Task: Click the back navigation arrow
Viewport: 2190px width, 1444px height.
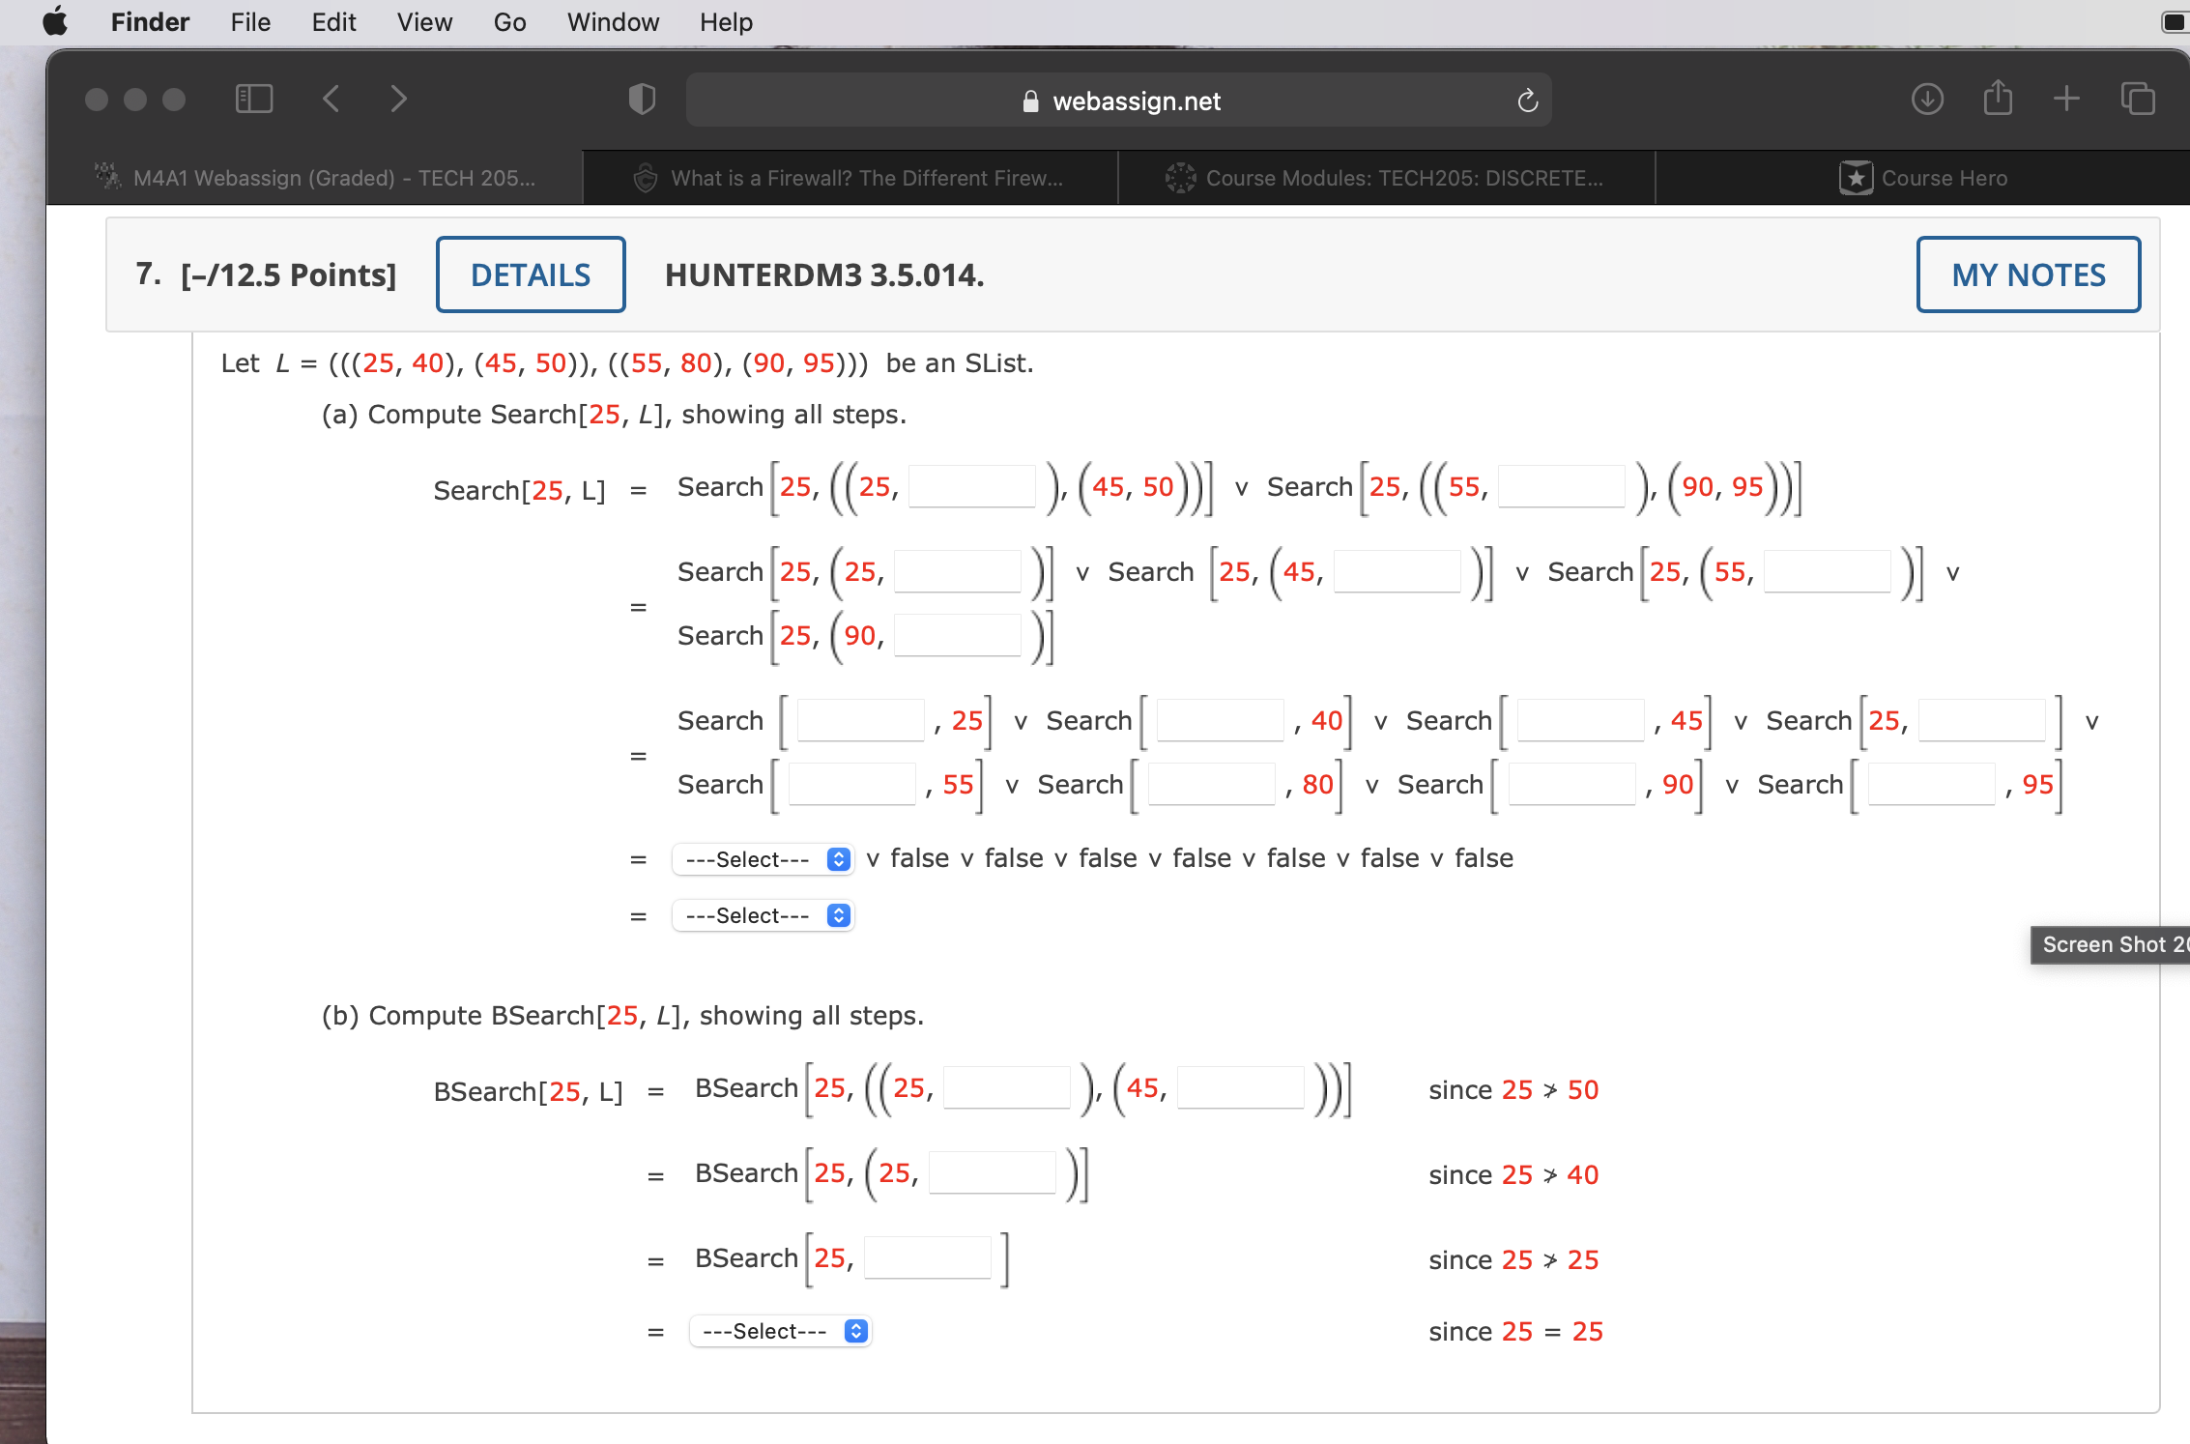Action: 331,98
